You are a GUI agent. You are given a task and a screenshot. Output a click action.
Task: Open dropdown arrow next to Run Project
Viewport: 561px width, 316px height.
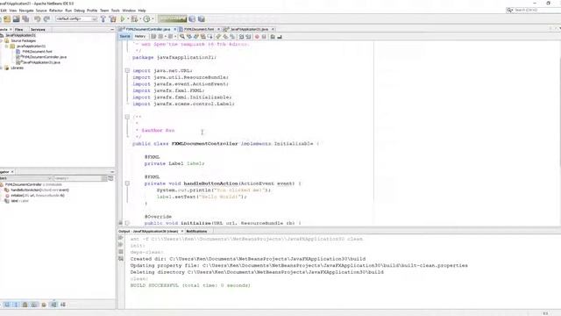(x=128, y=19)
